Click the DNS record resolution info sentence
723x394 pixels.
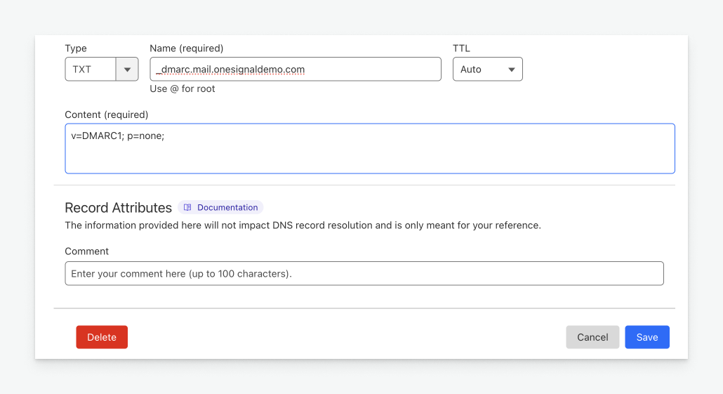pyautogui.click(x=303, y=225)
